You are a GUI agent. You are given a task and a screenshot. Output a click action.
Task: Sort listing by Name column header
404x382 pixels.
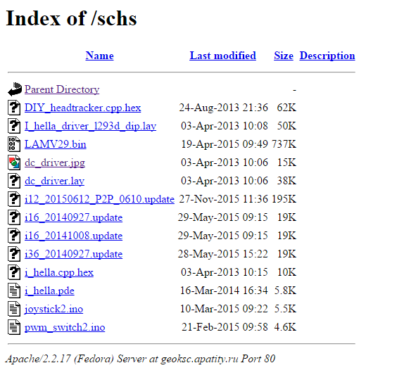point(99,56)
